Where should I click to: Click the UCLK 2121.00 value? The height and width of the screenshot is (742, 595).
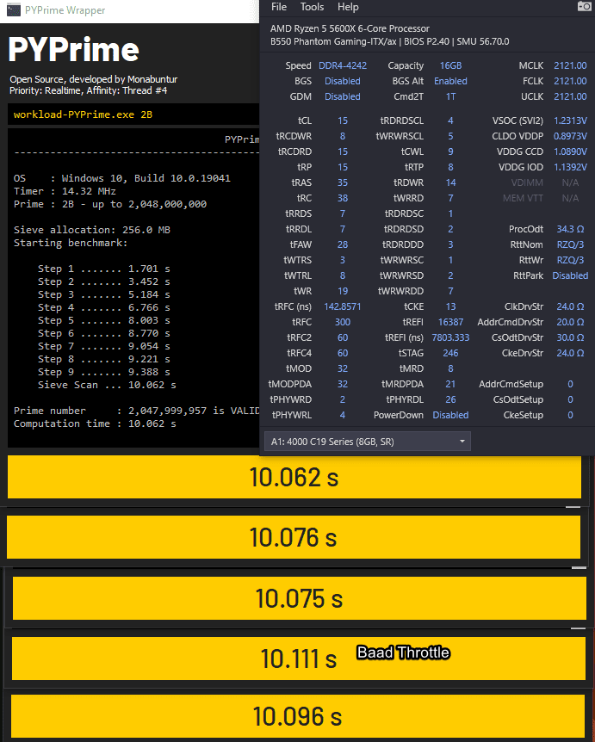pos(570,96)
